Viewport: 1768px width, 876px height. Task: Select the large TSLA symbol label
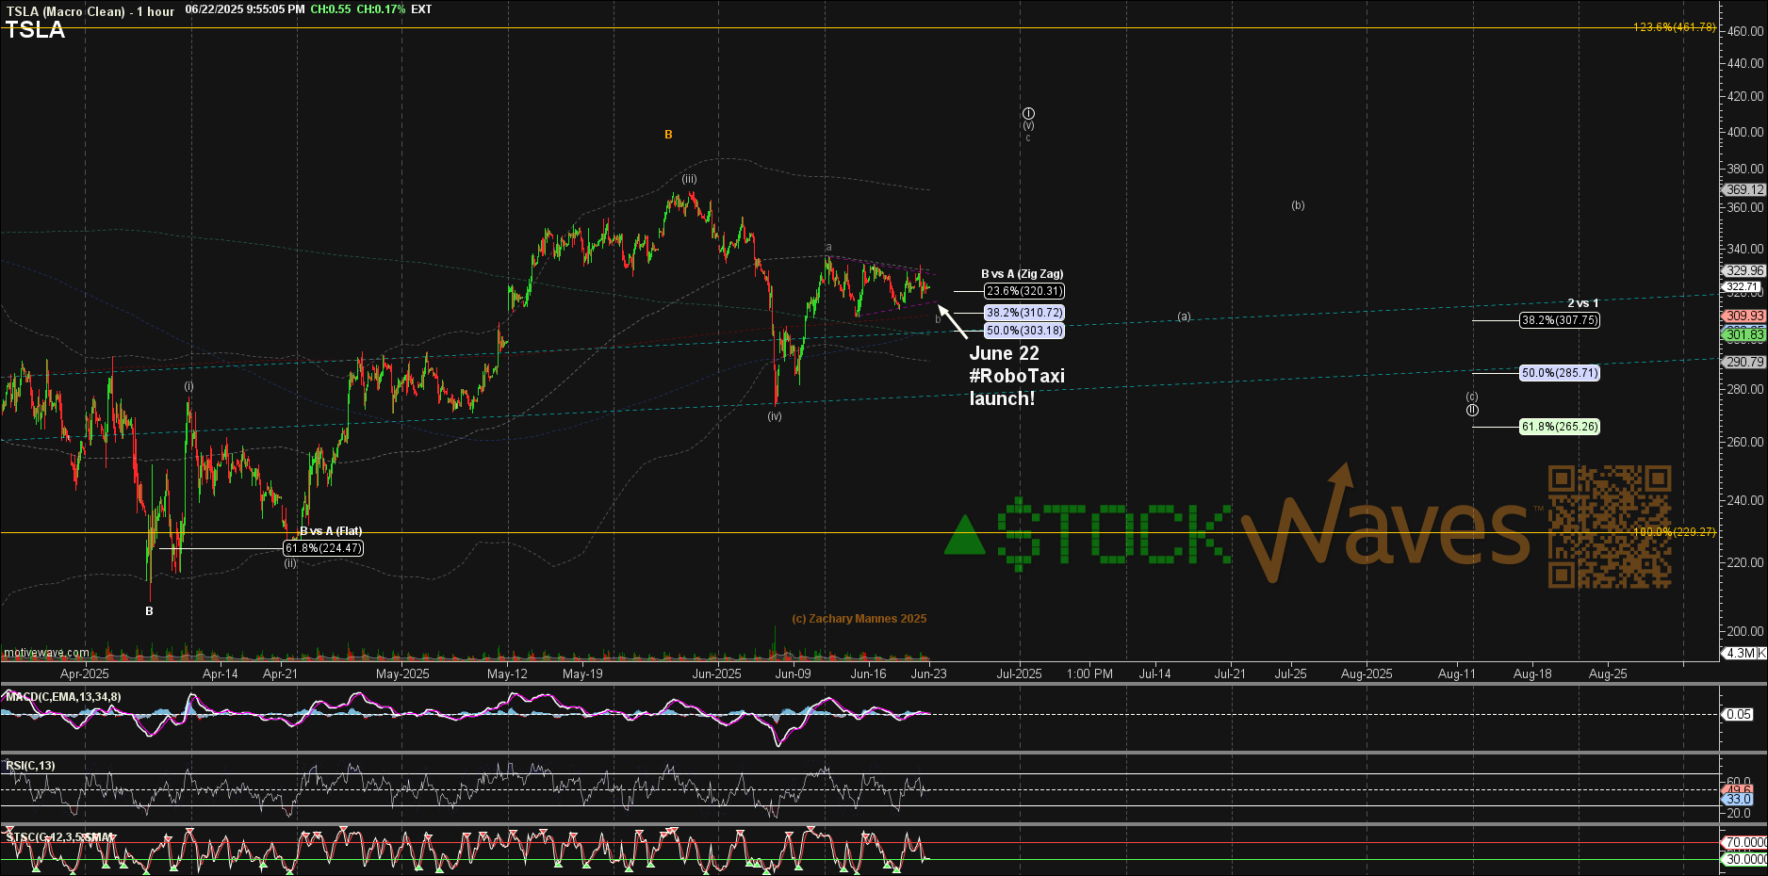[x=35, y=30]
